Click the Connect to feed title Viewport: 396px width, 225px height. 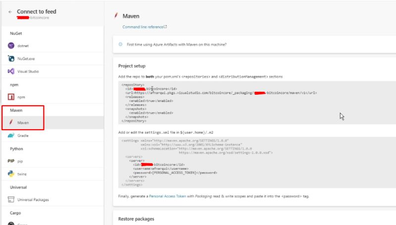(37, 11)
